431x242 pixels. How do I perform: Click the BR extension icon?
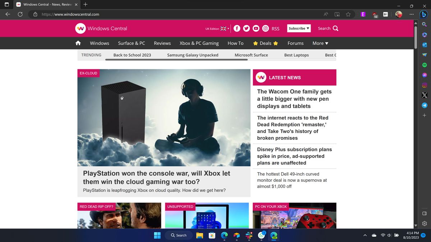click(385, 14)
